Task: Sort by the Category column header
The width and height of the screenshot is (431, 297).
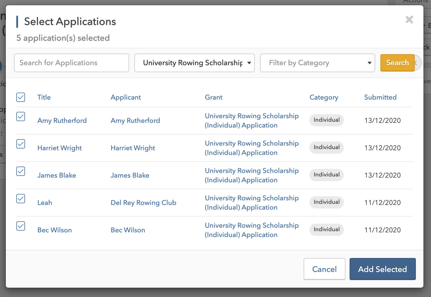Action: click(x=324, y=97)
